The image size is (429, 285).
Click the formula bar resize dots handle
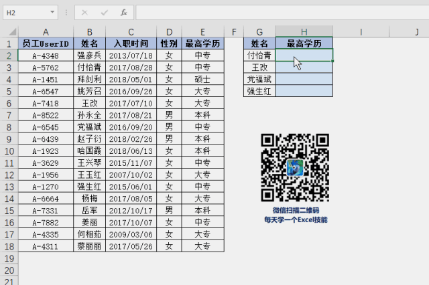pyautogui.click(x=66, y=13)
